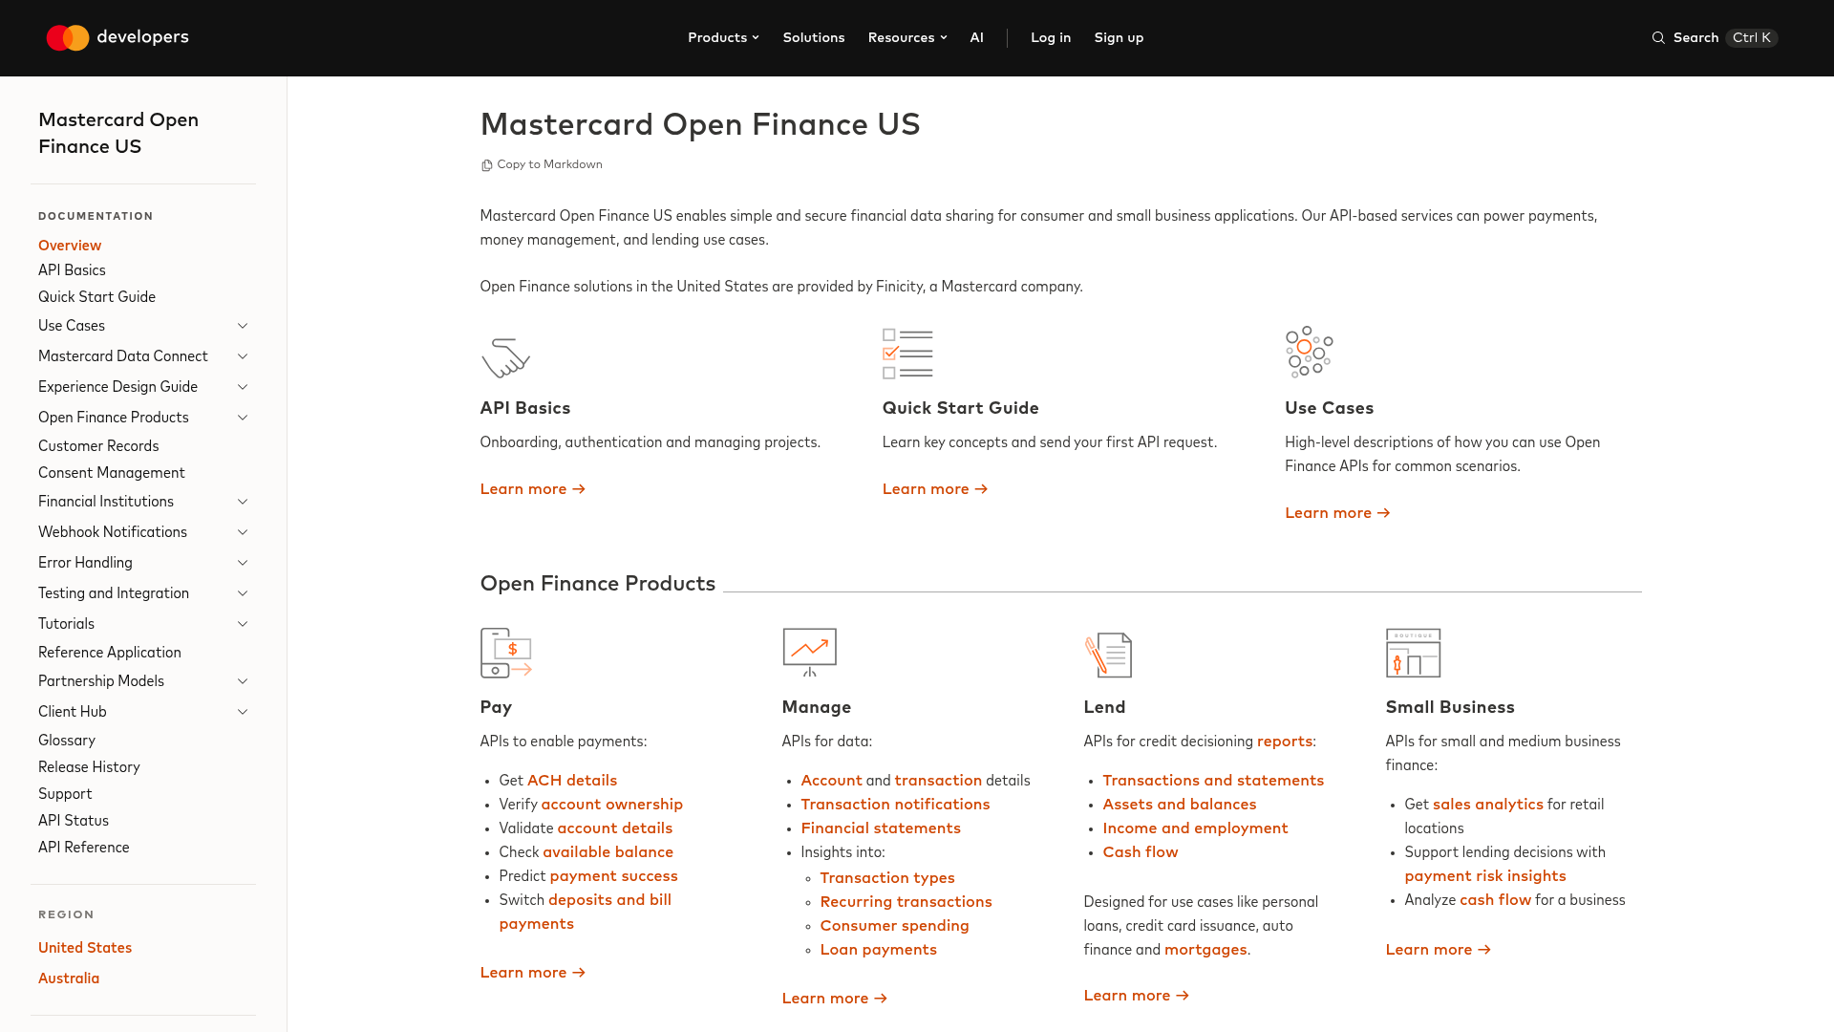
Task: Click Learn more under API Basics
Action: coord(532,489)
